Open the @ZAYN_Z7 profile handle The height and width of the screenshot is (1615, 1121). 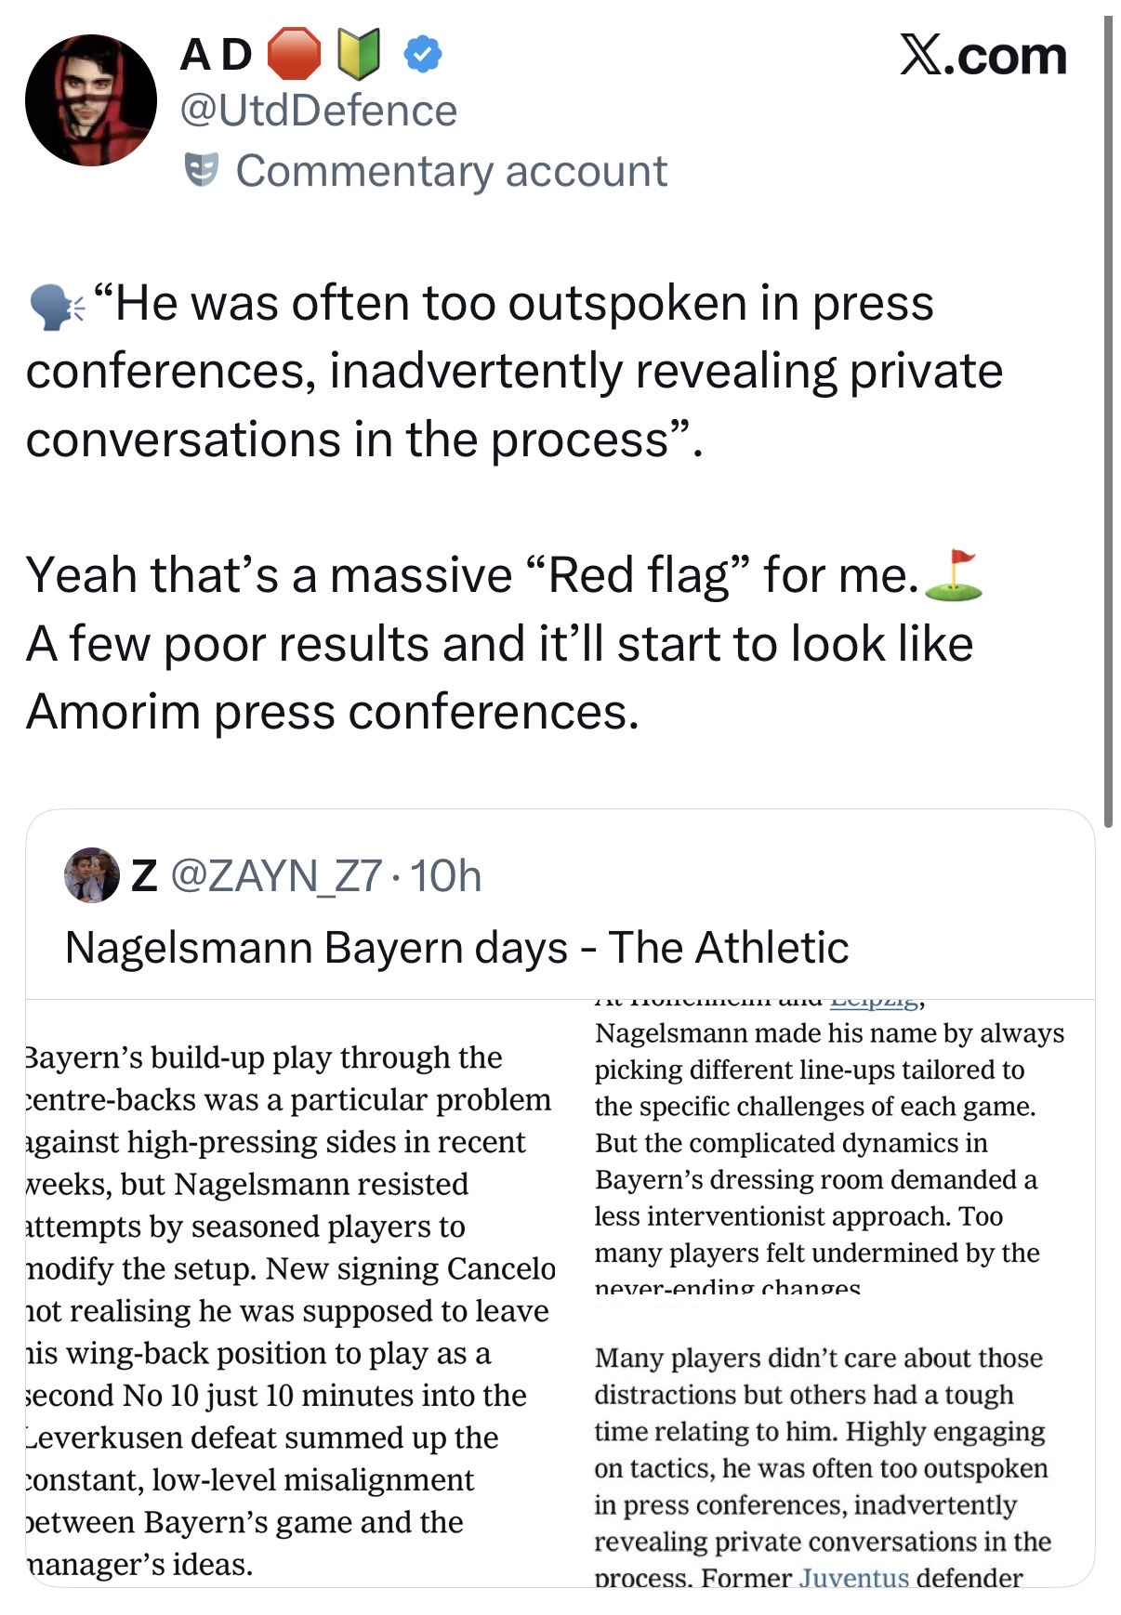click(x=276, y=875)
